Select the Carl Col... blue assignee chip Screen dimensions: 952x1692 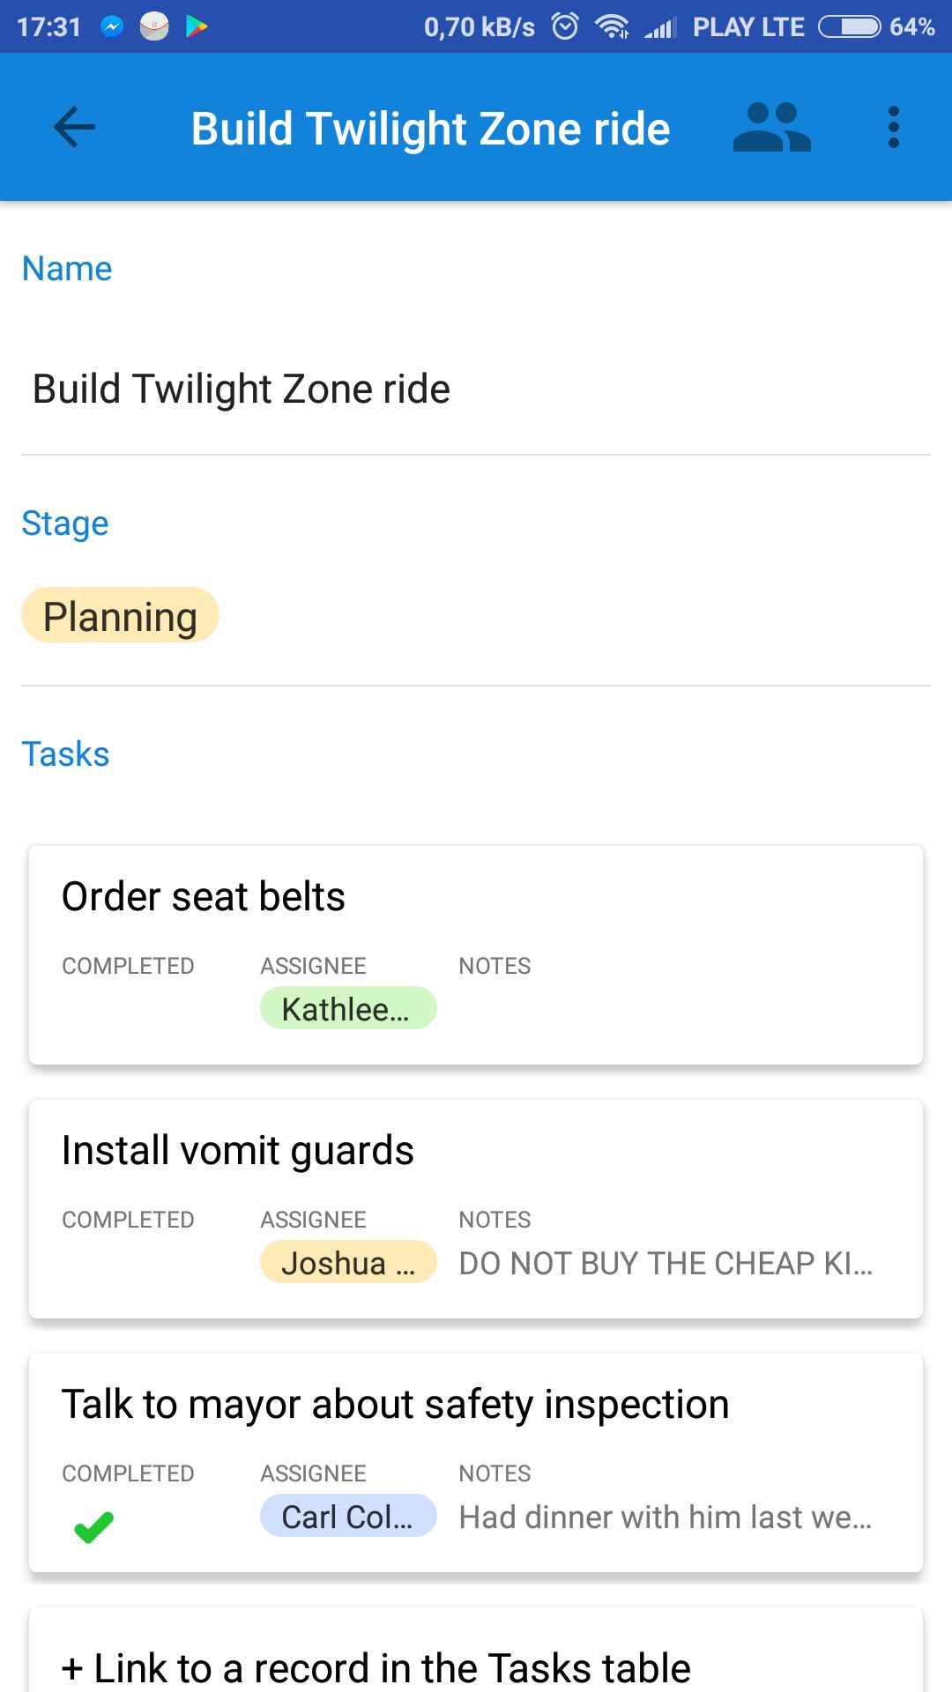(348, 1516)
